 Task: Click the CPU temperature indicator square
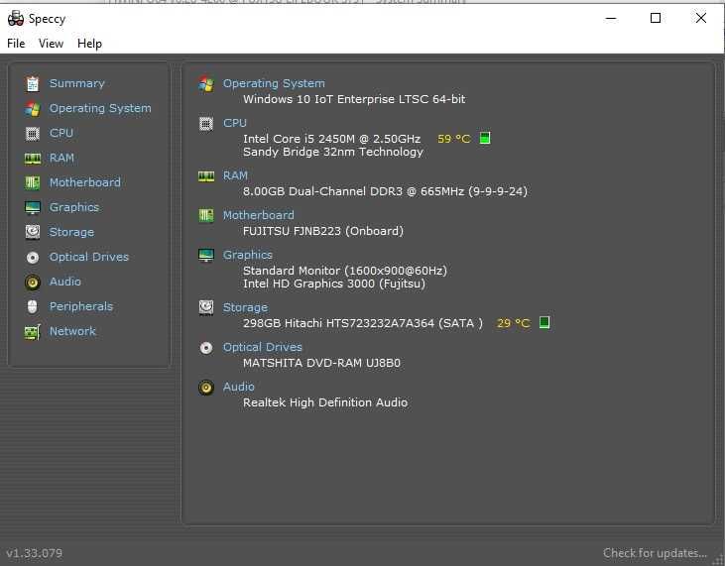coord(485,139)
